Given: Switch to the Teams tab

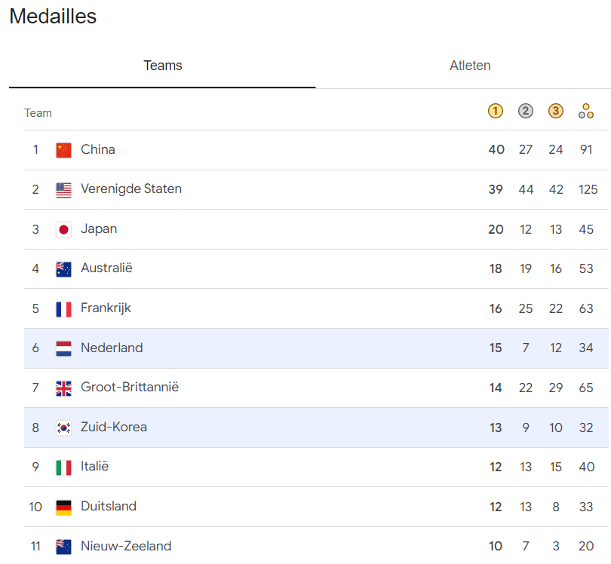Looking at the screenshot, I should (163, 66).
